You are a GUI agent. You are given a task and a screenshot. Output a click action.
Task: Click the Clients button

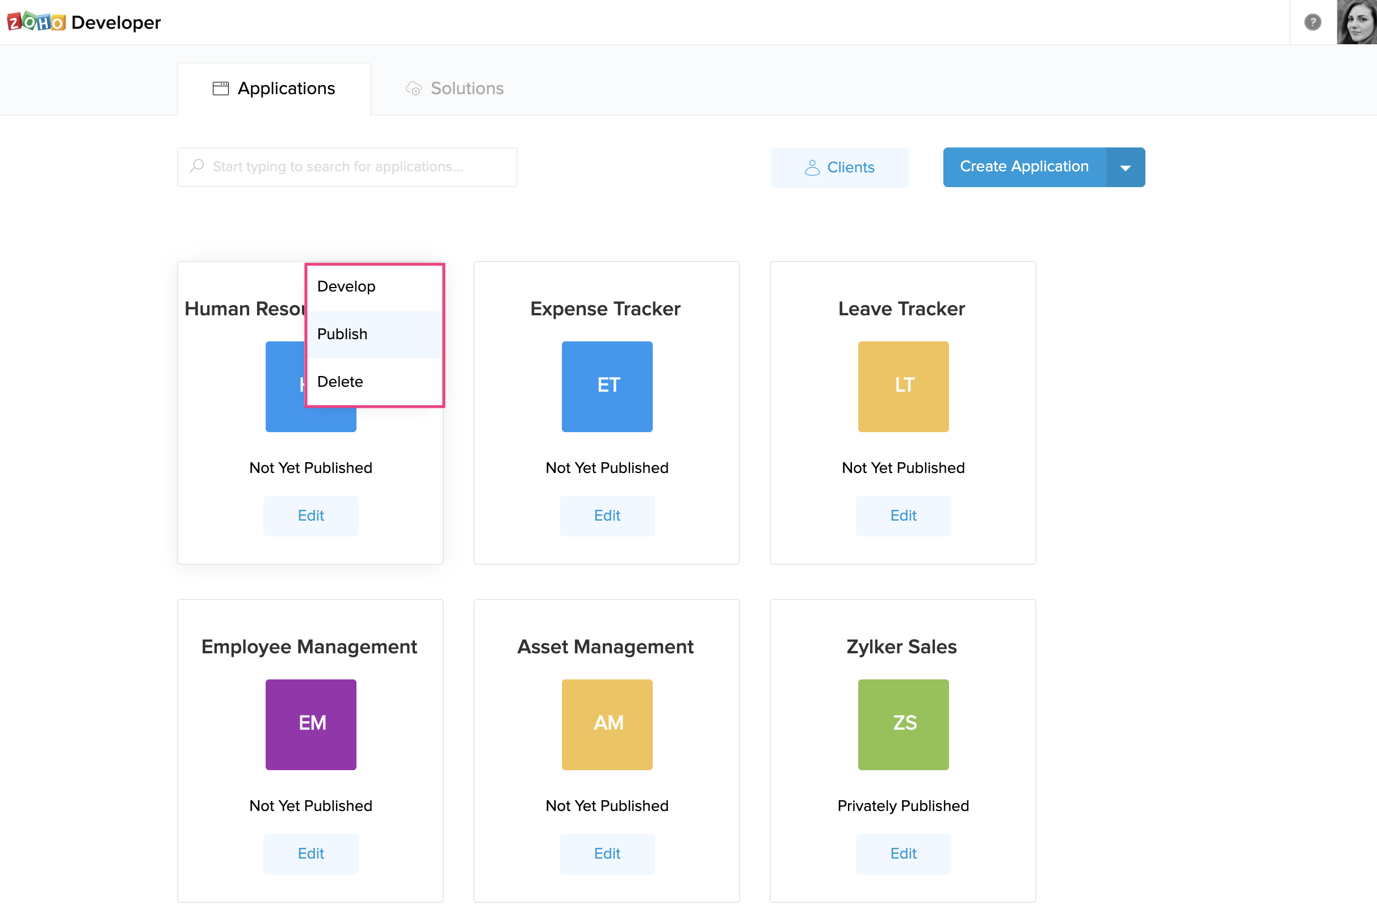click(839, 167)
